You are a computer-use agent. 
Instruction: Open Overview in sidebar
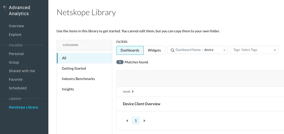click(16, 26)
